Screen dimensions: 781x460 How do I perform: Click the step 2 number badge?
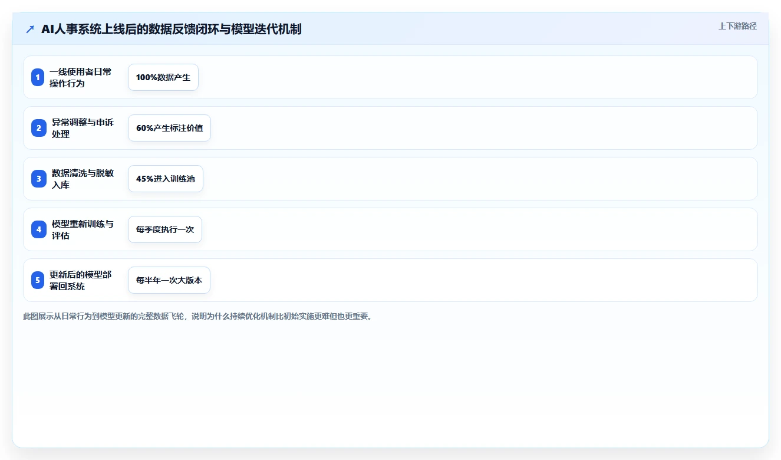[38, 128]
